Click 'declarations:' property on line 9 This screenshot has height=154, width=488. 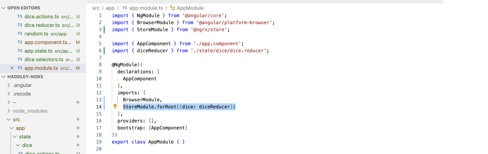[136, 72]
